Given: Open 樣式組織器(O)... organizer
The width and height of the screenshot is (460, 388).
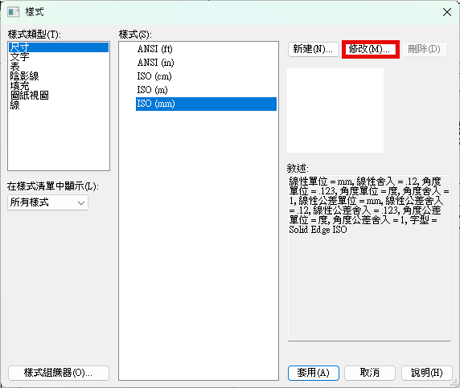Looking at the screenshot, I should point(59,373).
